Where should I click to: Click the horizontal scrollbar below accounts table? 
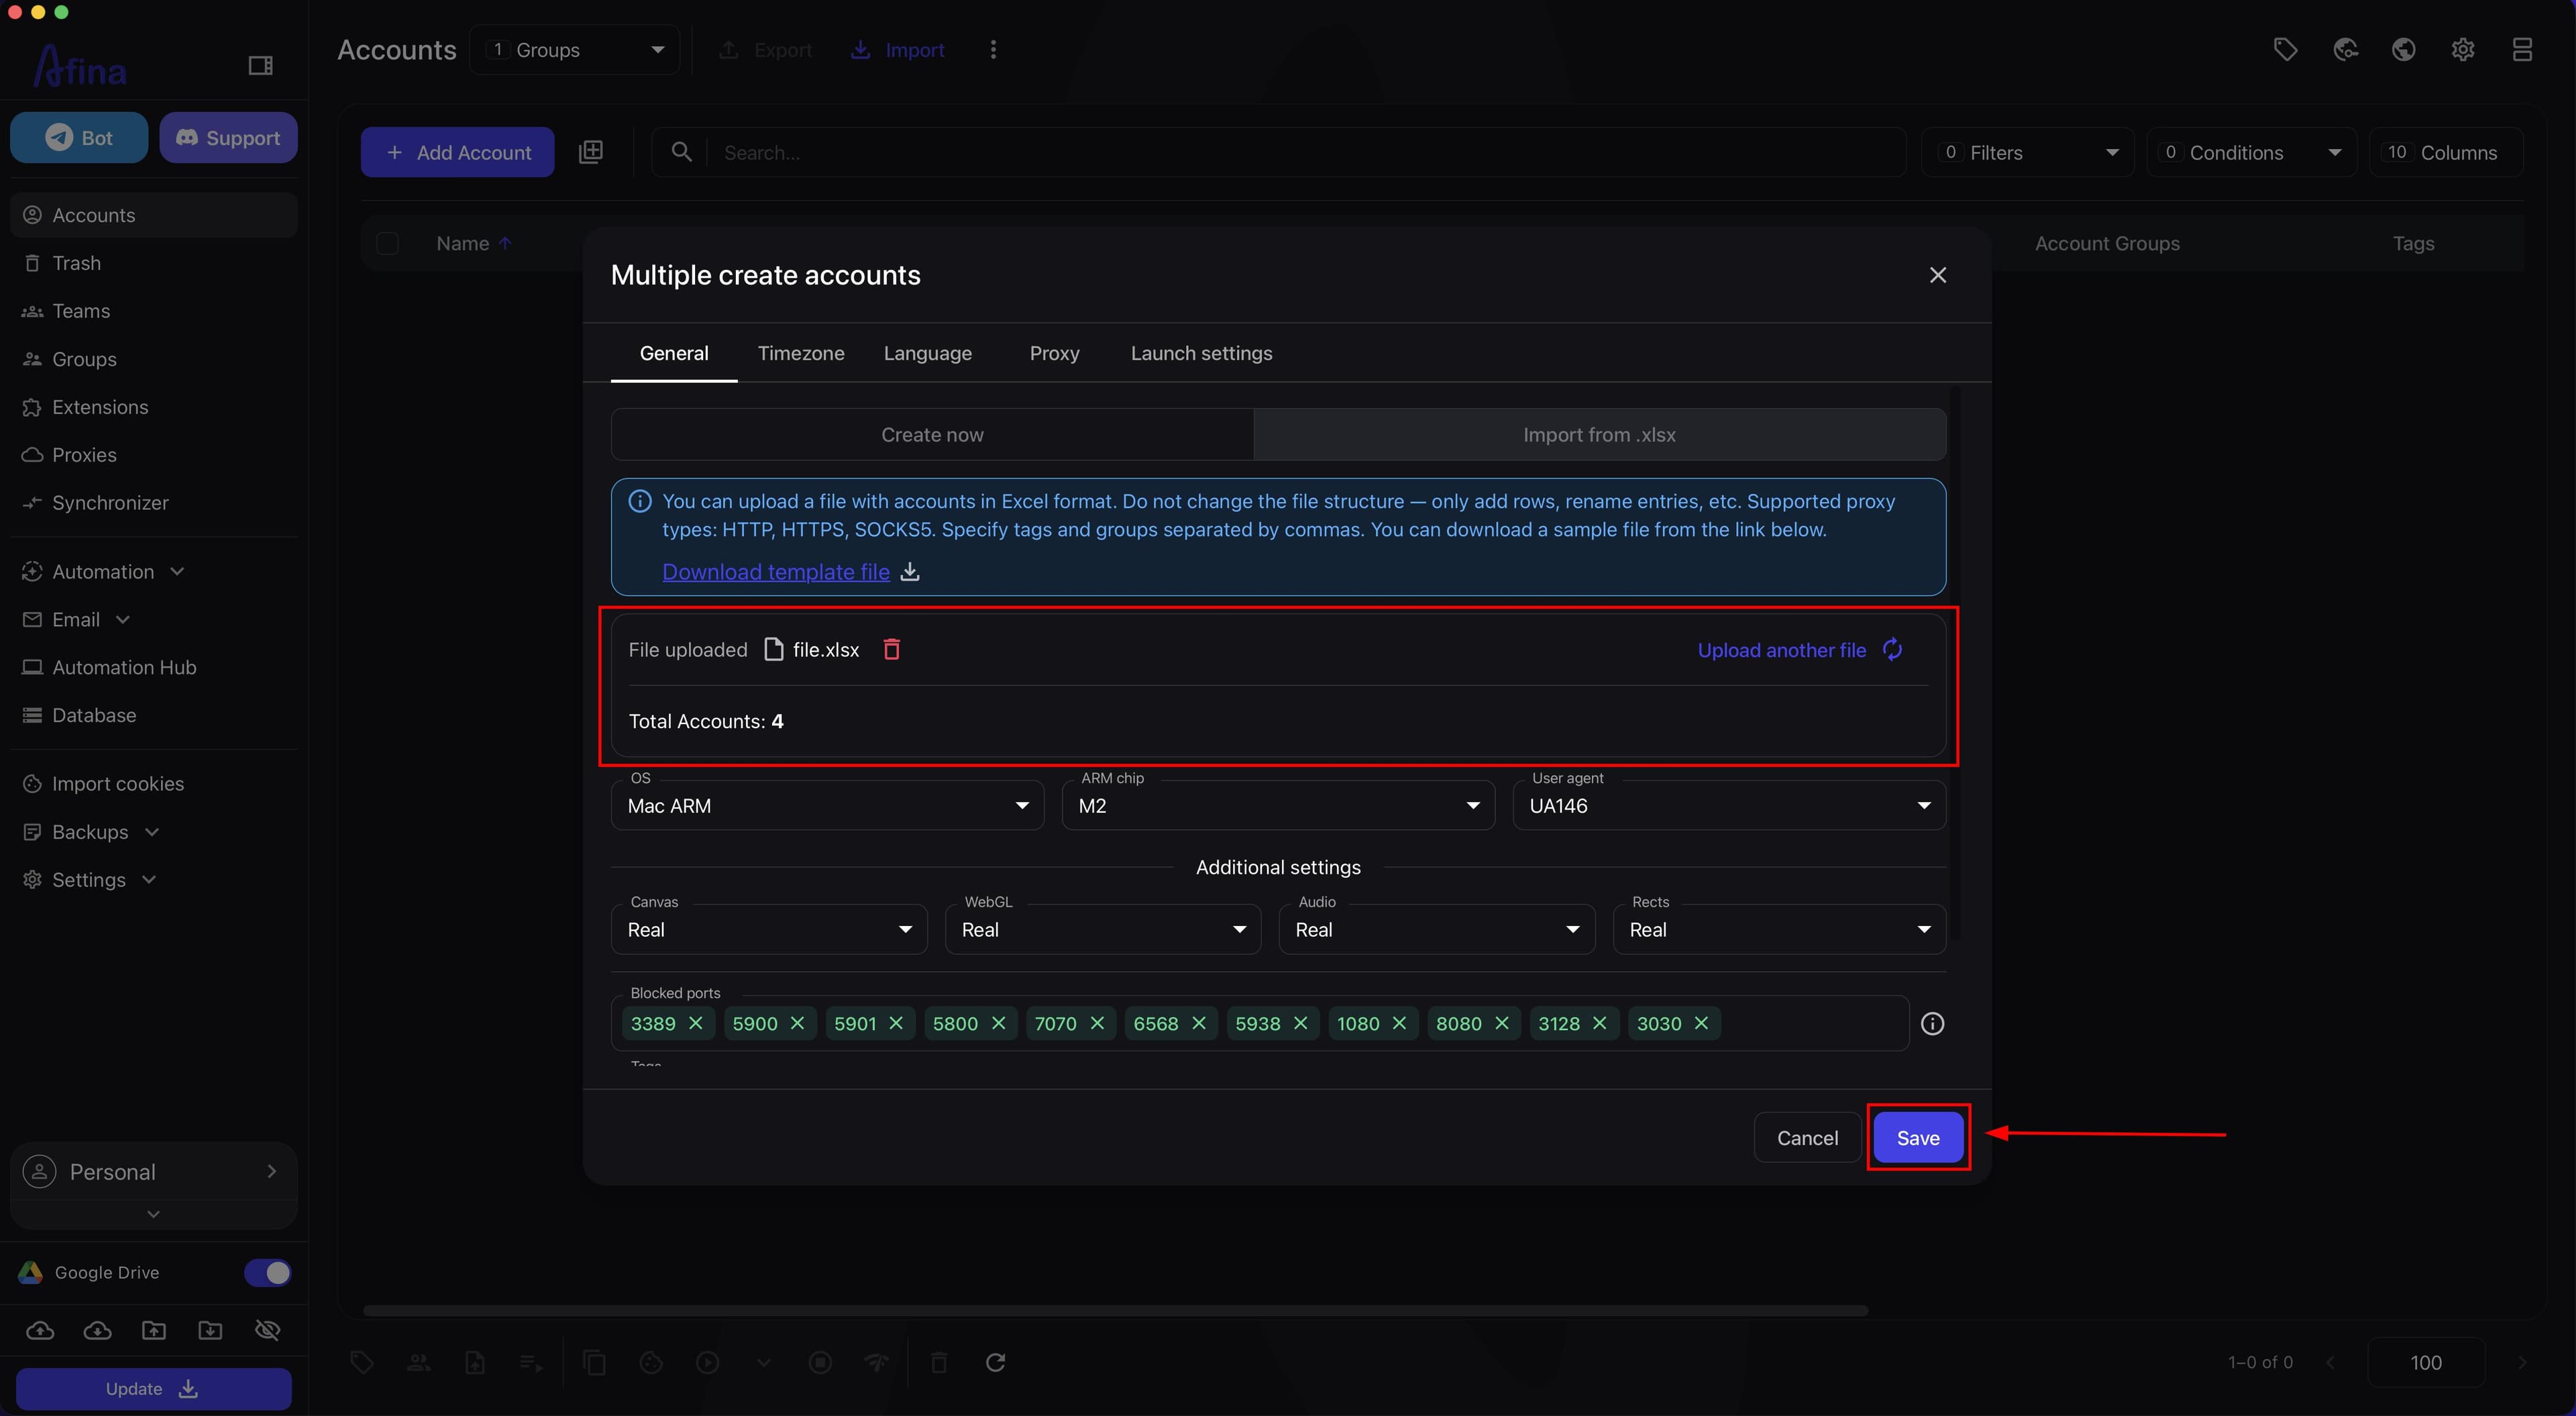[1115, 1310]
